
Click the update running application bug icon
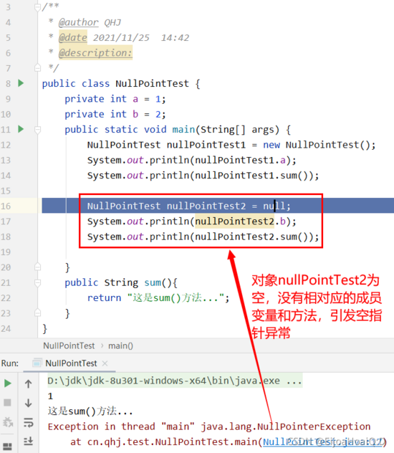(x=7, y=422)
